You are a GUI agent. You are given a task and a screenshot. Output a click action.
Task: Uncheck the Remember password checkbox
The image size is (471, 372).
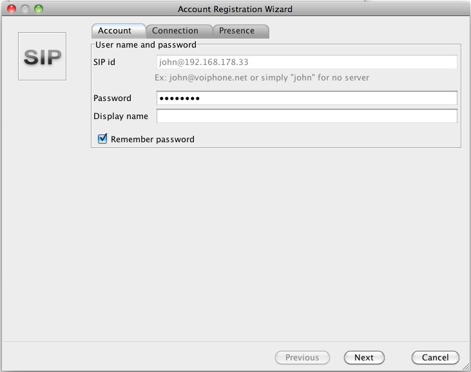click(x=102, y=139)
